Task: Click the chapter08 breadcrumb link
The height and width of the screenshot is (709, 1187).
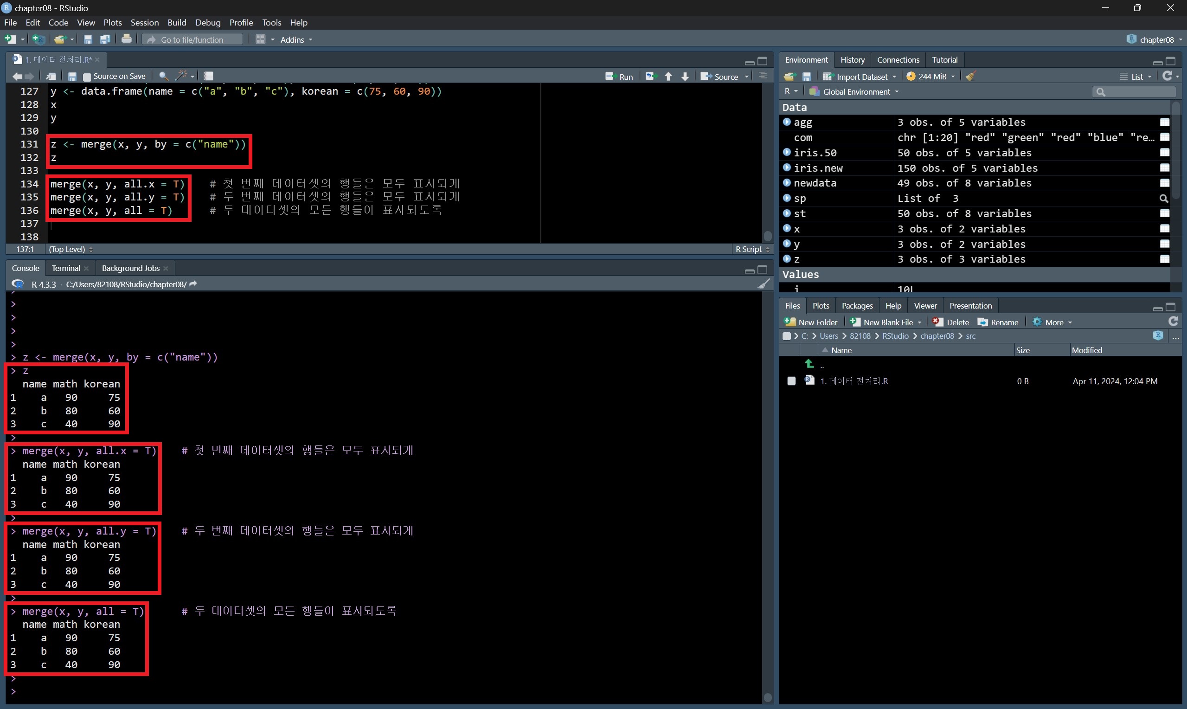Action: pyautogui.click(x=937, y=336)
